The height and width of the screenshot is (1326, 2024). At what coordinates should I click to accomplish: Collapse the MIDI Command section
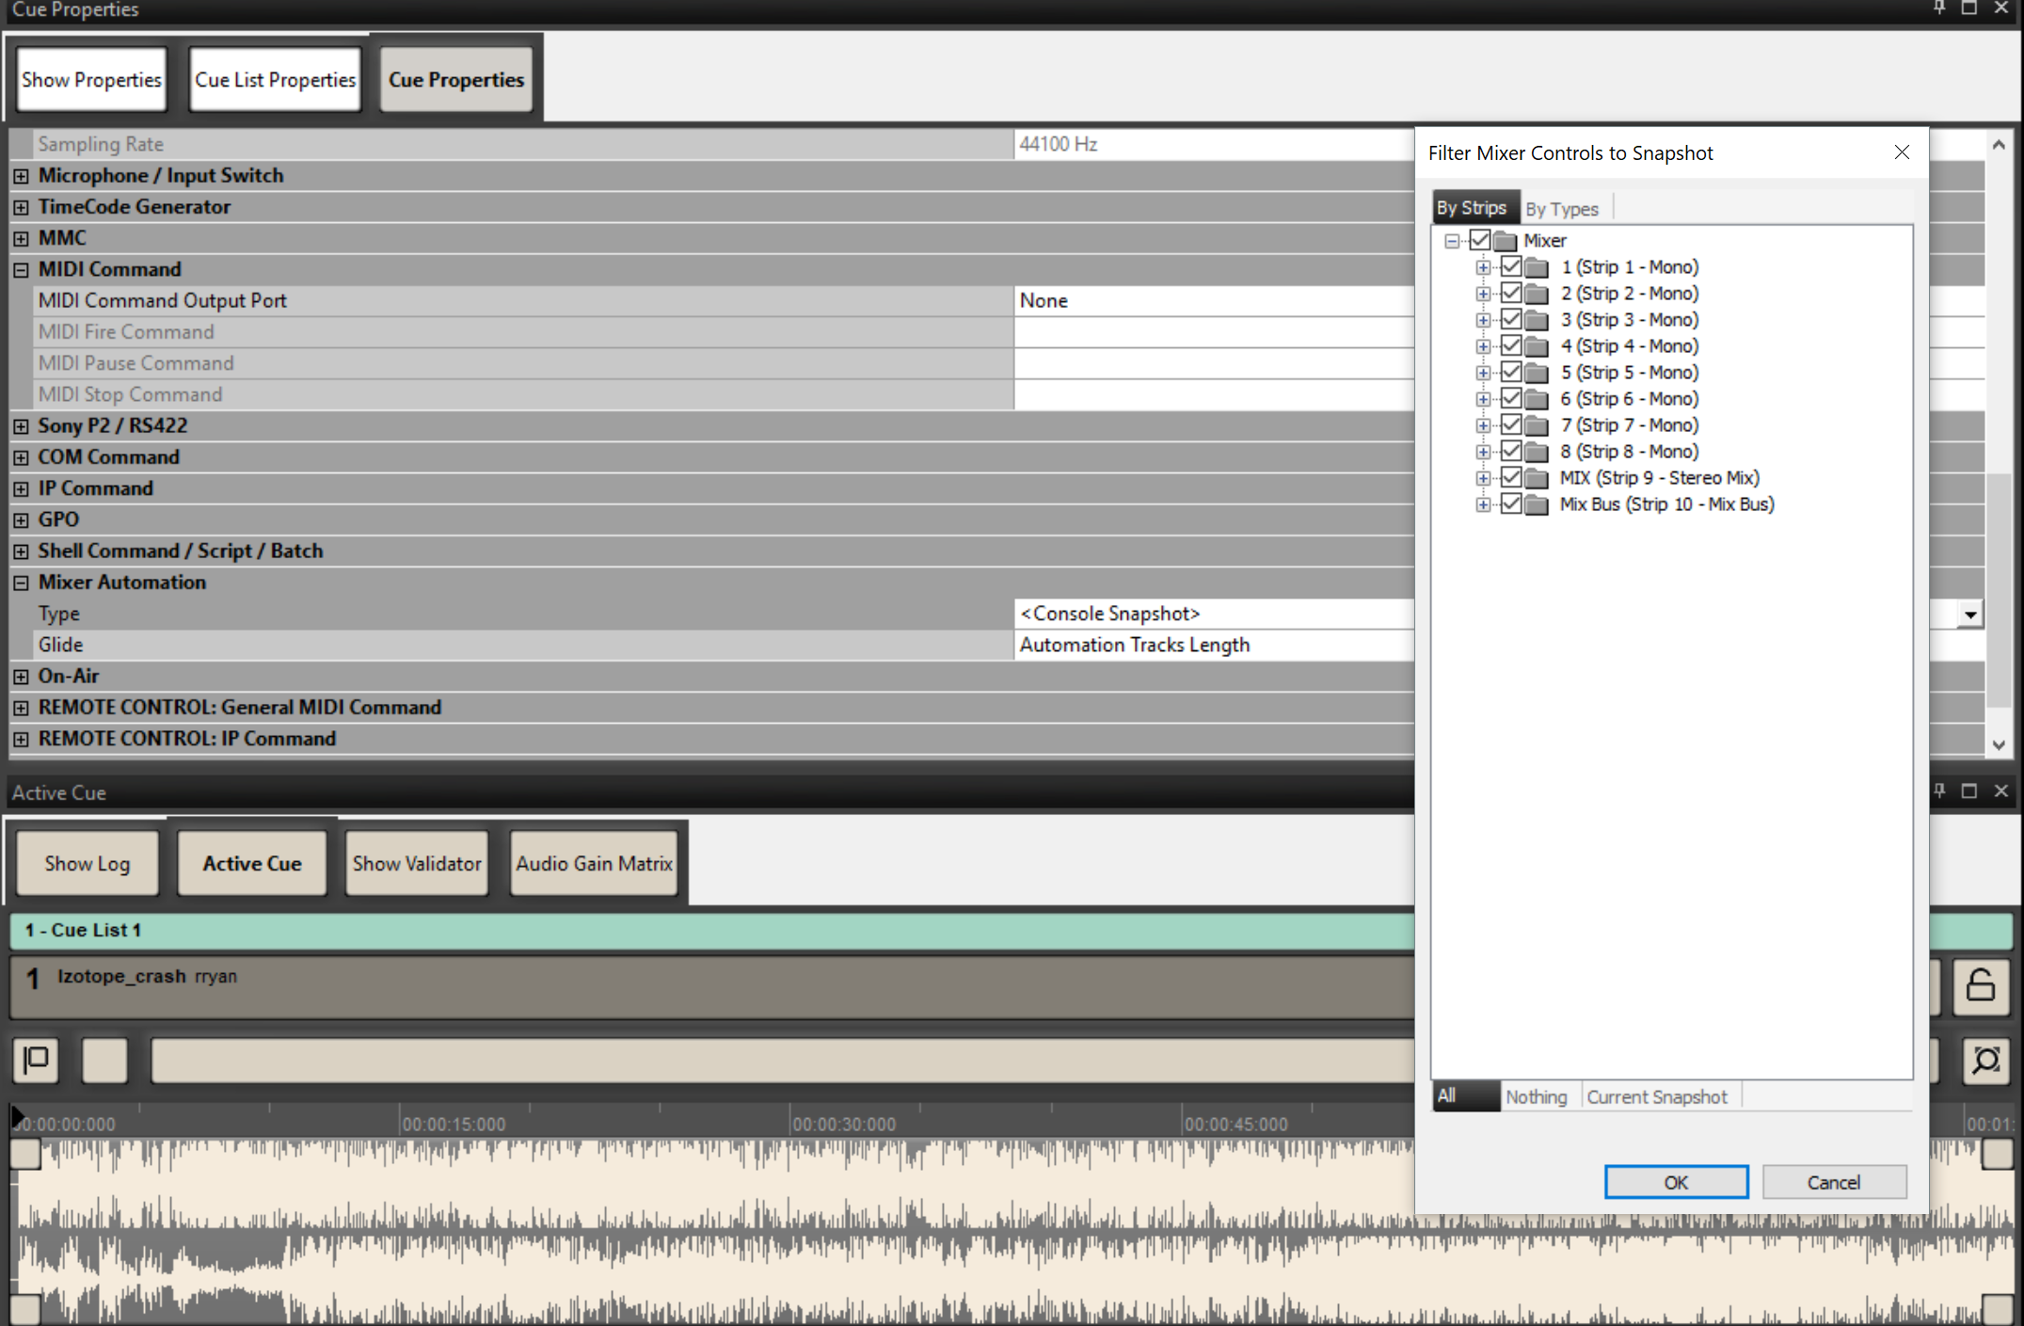[21, 270]
